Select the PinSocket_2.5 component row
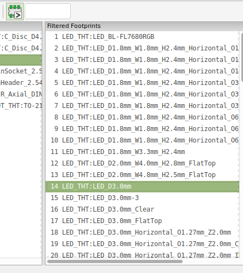The image size is (243, 273). point(21,71)
